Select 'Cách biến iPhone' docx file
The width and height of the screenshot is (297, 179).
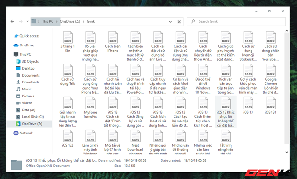pos(113,42)
